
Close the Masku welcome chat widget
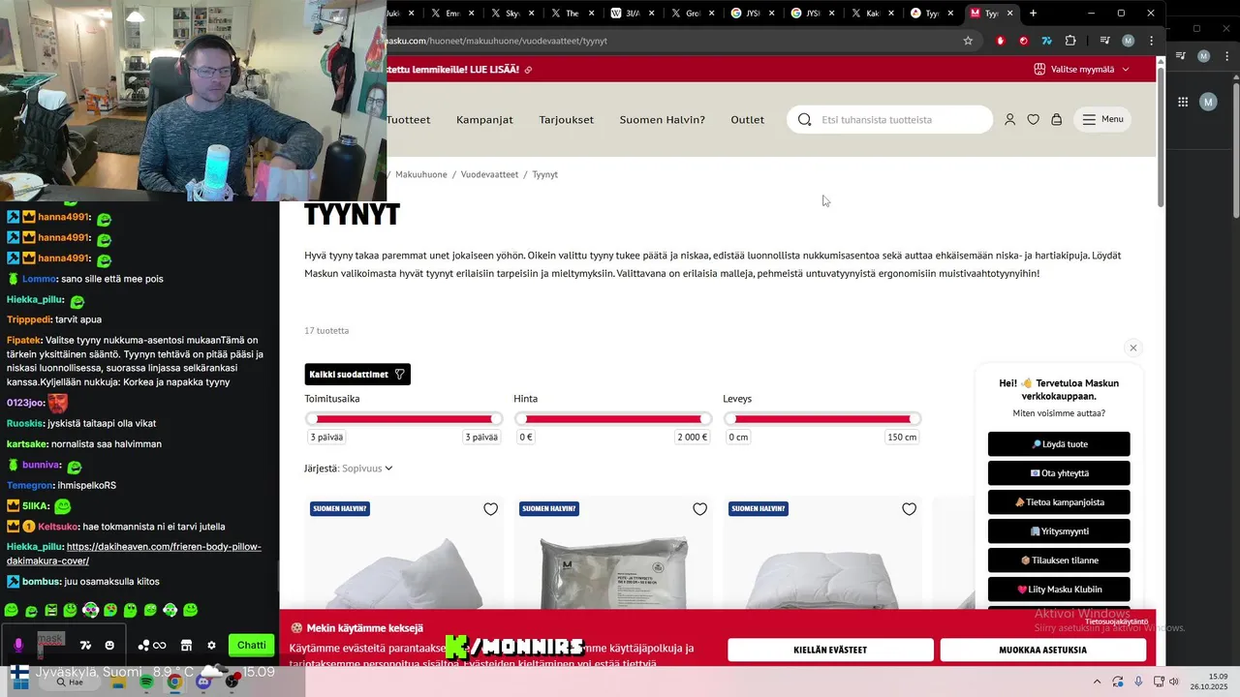pos(1132,348)
